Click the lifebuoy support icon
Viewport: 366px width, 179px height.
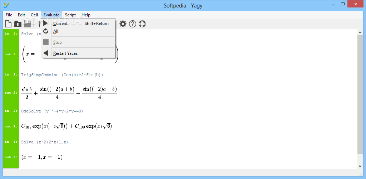tap(142, 24)
